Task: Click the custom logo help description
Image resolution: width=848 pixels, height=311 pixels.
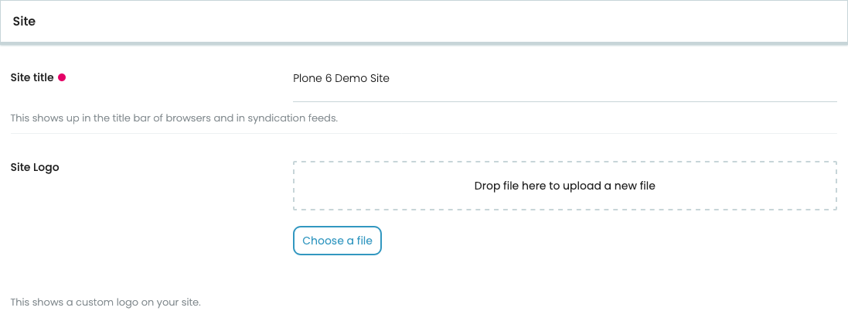Action: (105, 302)
